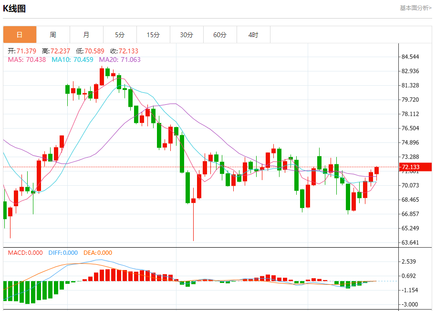Click the 收:72.133 close price text
Image resolution: width=436 pixels, height=311 pixels.
point(125,51)
